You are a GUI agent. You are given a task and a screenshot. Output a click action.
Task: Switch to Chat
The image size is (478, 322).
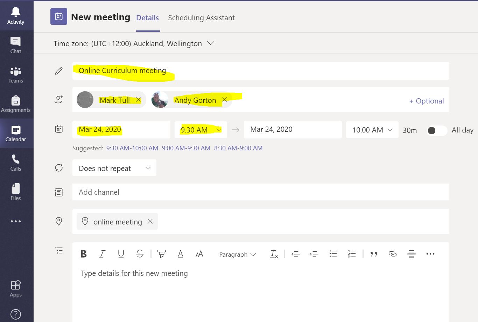pyautogui.click(x=15, y=45)
